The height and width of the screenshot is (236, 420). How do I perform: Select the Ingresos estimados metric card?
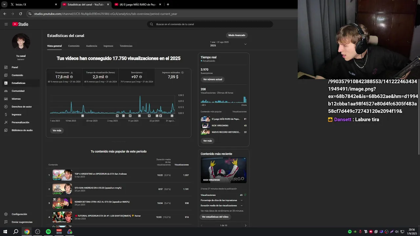tap(173, 77)
